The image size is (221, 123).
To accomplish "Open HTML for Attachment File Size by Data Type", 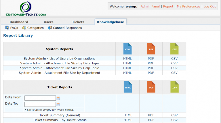I will (x=127, y=63).
